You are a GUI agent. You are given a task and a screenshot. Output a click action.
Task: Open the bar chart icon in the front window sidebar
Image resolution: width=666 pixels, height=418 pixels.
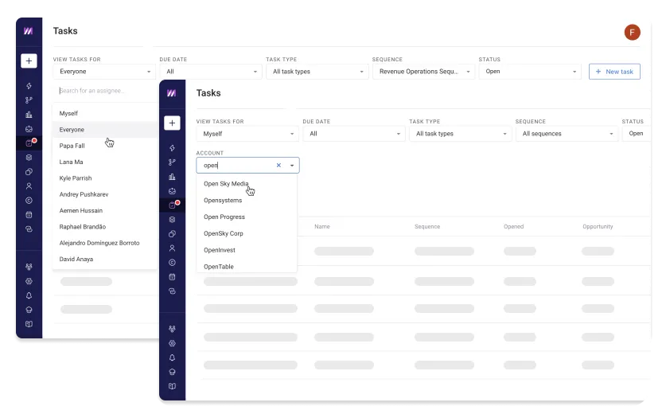172,177
